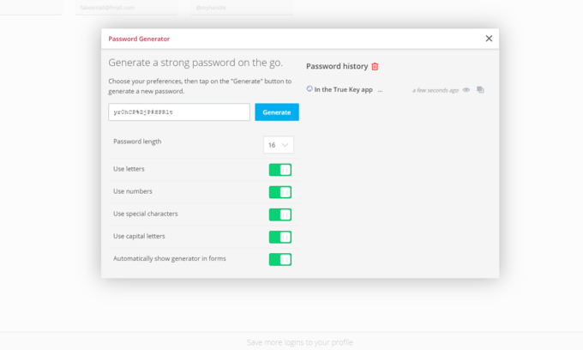Click the 'a few seconds ago' timestamp
Viewport: 583px width, 350px height.
click(x=435, y=90)
